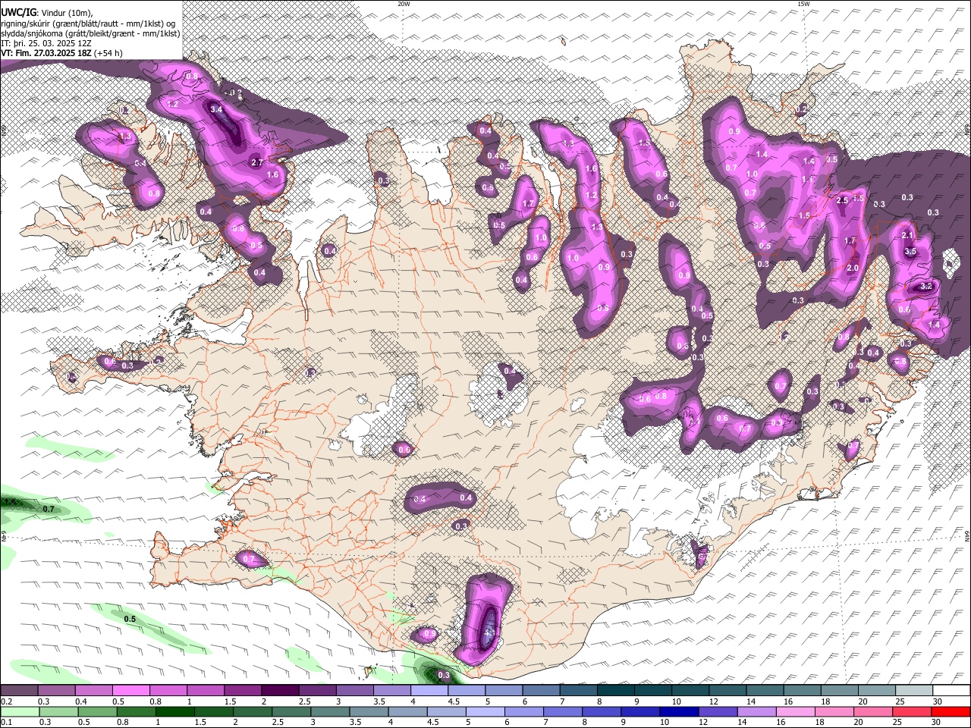Click the 'VT: Fim. 27.03.2025 18Z' valid time
The image size is (971, 728).
point(46,53)
